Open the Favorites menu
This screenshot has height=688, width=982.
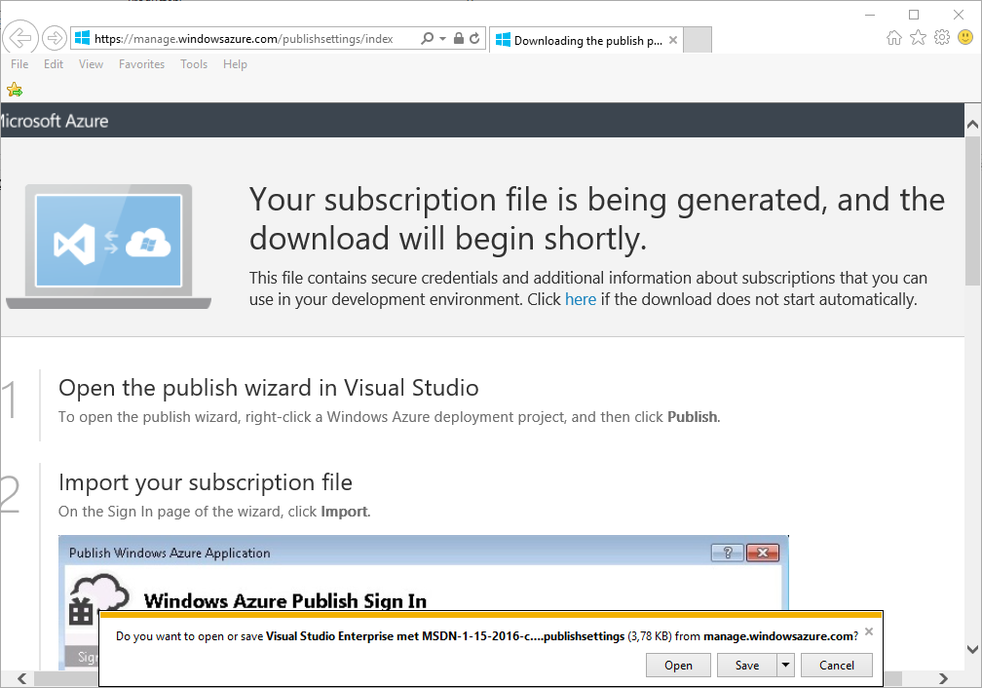(141, 64)
